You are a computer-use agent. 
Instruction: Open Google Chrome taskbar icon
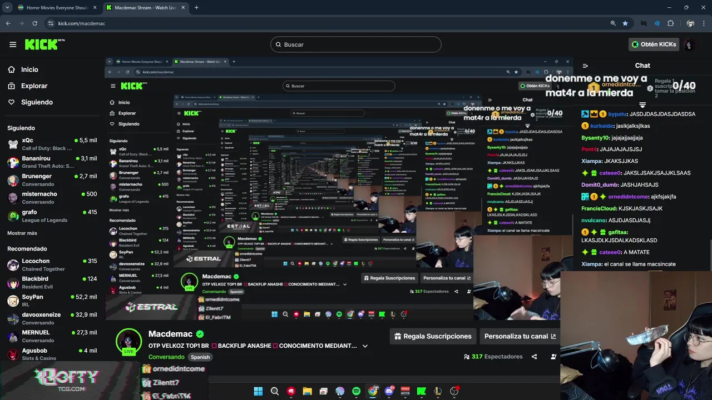tap(373, 392)
